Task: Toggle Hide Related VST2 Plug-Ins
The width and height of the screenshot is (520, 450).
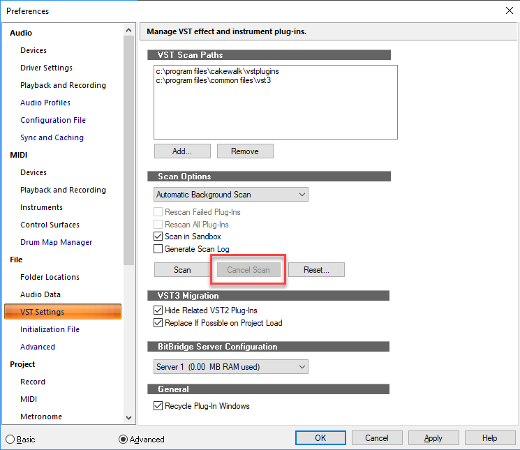Action: 158,310
